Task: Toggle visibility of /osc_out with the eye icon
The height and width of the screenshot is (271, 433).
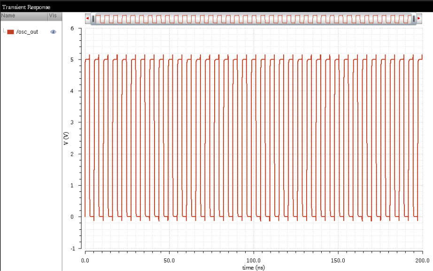Action: coord(53,32)
